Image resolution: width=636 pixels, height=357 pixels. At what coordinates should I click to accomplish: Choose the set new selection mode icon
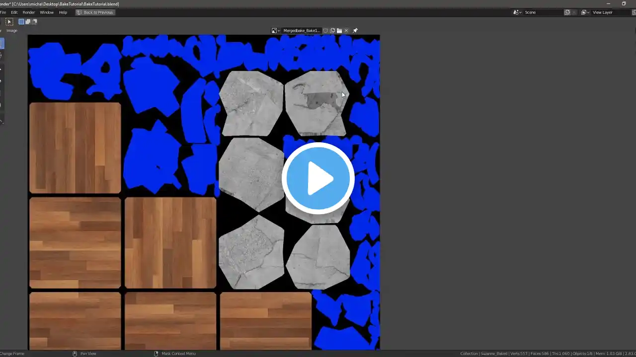tap(21, 22)
